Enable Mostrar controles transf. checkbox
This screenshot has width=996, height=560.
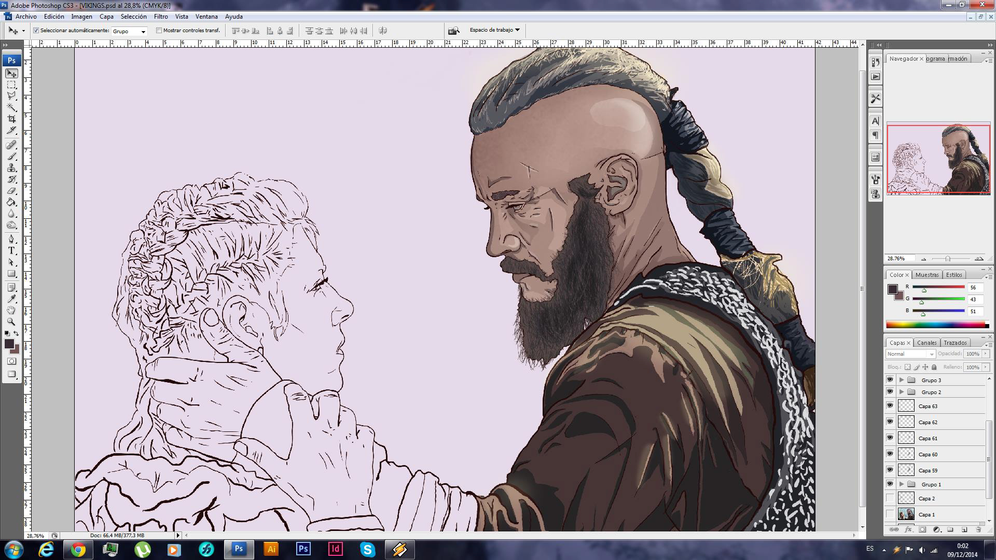pyautogui.click(x=159, y=31)
